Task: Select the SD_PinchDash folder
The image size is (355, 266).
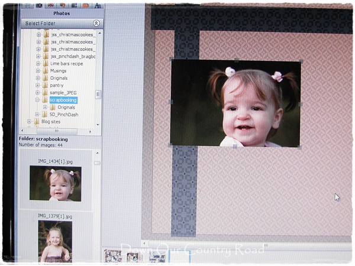Action: click(64, 115)
